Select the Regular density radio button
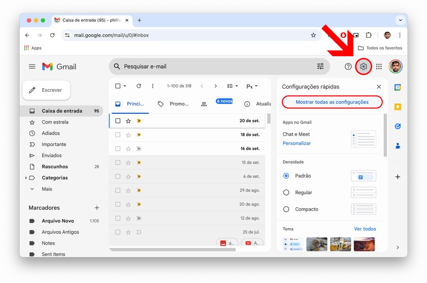Viewport: 427px width, 283px height. [286, 193]
